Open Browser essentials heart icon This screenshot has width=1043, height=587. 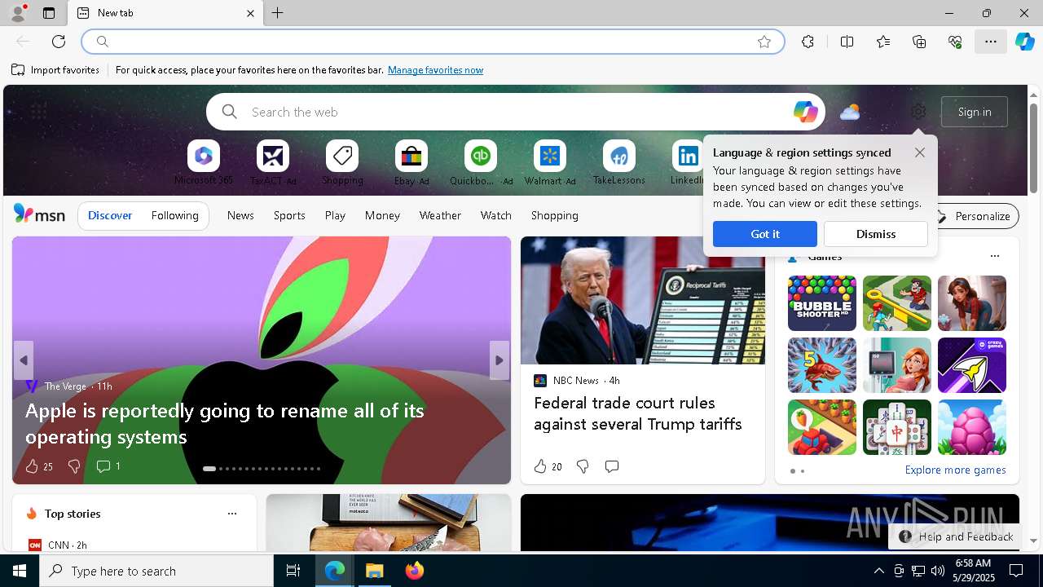[955, 42]
